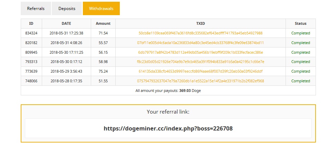Select the Withdrawals tab
Viewport: 328px width, 147px height.
point(101,9)
